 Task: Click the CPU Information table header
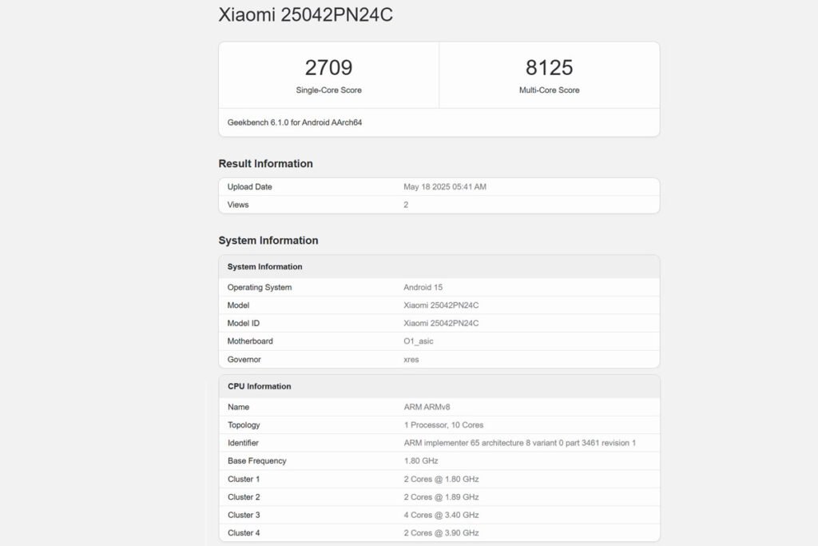[x=259, y=387]
